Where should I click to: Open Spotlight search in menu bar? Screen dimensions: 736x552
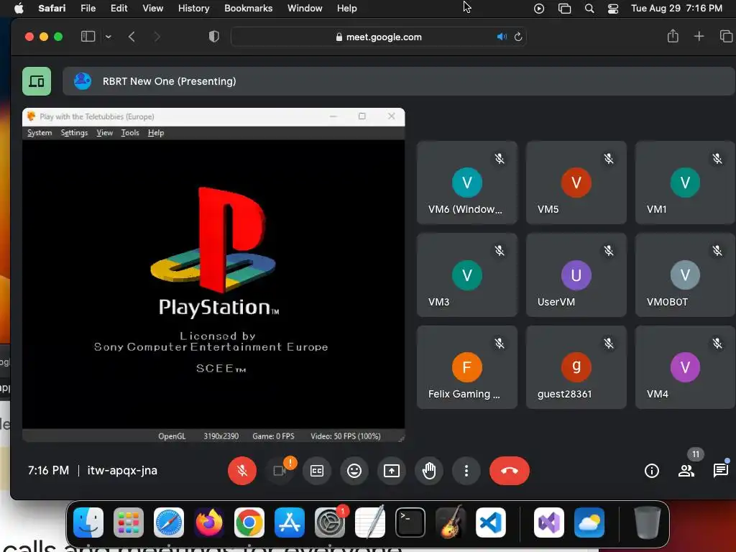589,8
